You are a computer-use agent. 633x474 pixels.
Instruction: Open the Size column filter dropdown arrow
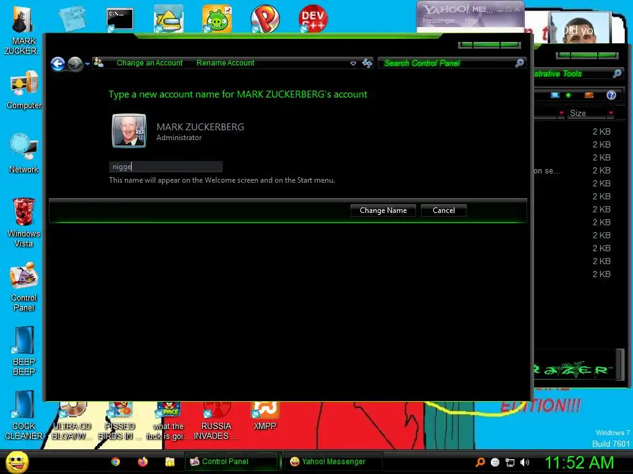click(611, 114)
